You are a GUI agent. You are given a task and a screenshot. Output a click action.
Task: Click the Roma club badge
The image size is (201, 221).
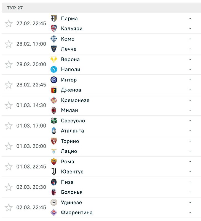54,162
